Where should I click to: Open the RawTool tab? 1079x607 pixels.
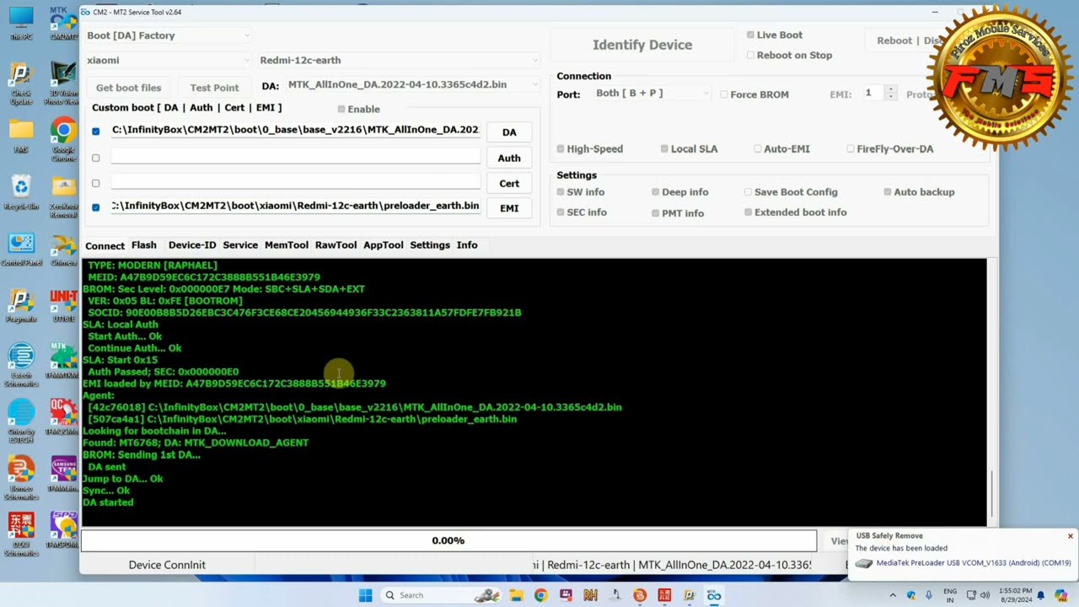(x=336, y=244)
